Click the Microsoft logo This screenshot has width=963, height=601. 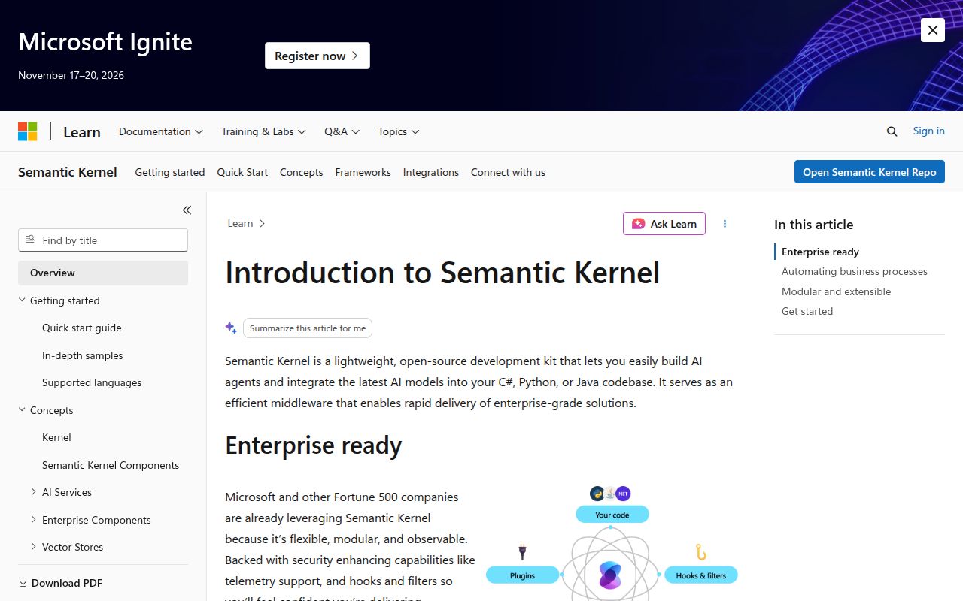click(28, 131)
